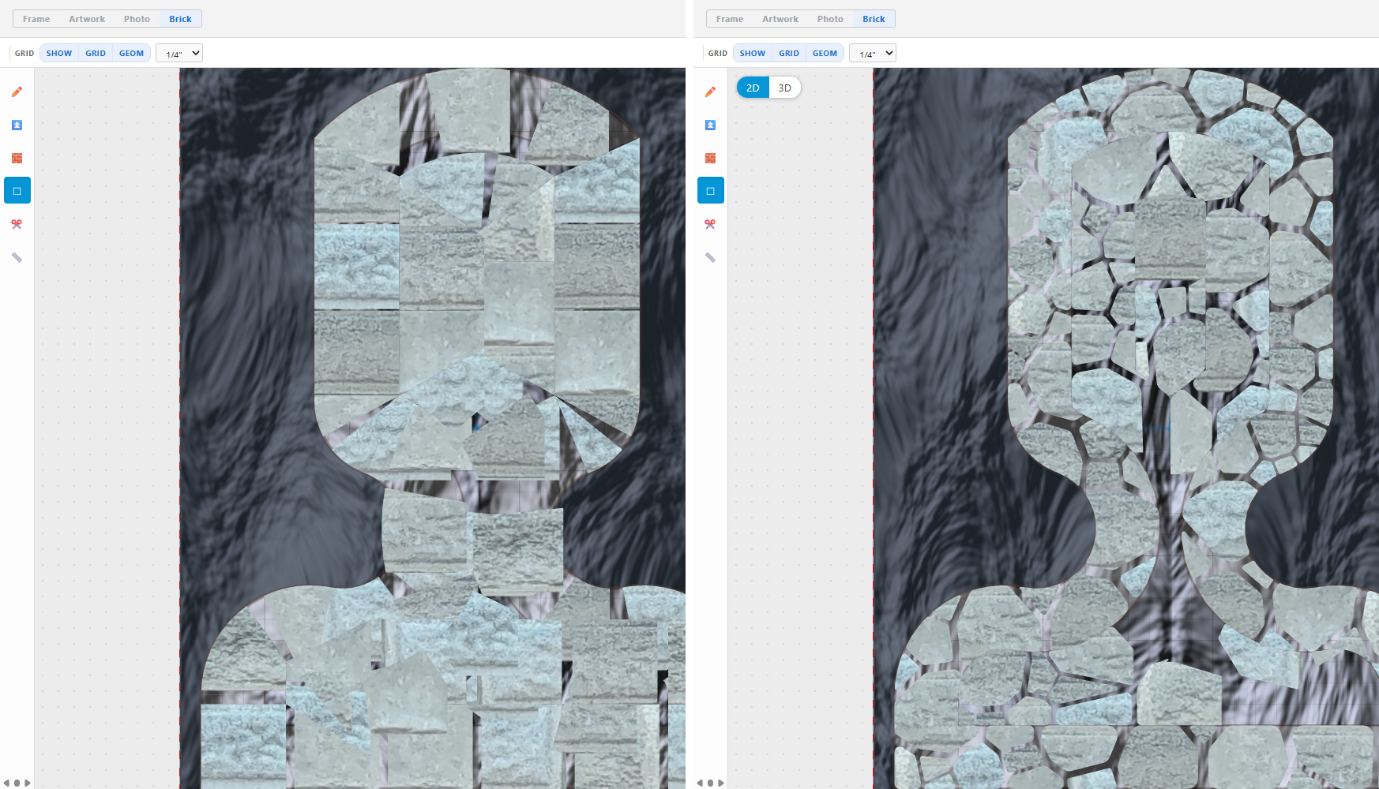The height and width of the screenshot is (789, 1379).
Task: Select the Brick tab in right panel
Action: tap(874, 19)
